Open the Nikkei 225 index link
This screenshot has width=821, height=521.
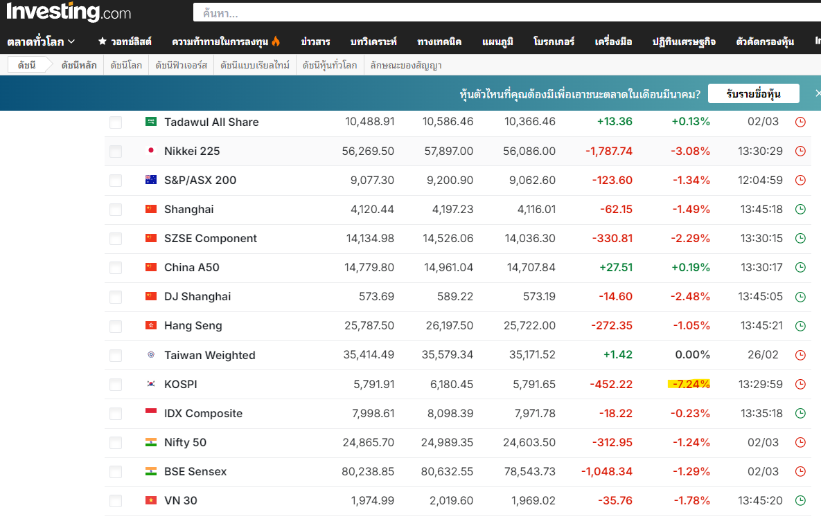point(192,151)
